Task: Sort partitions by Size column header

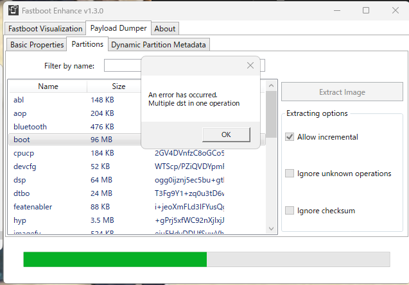Action: [119, 86]
